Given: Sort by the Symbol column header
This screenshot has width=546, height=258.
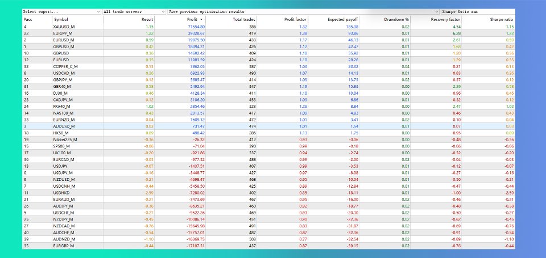Looking at the screenshot, I should tap(77, 19).
